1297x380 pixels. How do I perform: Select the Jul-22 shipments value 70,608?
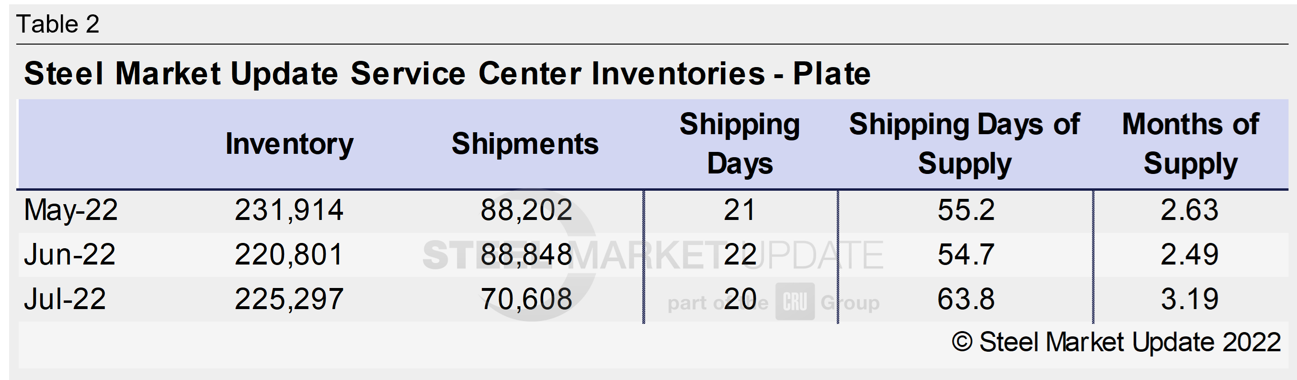tap(526, 299)
